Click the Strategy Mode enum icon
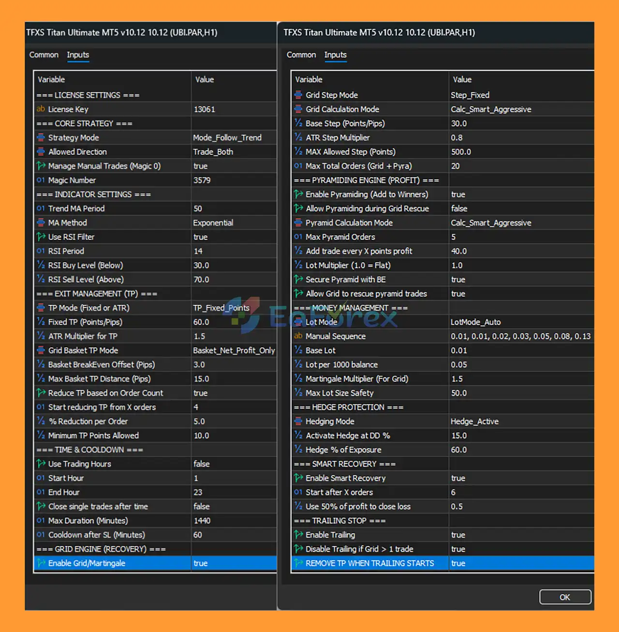 tap(41, 138)
